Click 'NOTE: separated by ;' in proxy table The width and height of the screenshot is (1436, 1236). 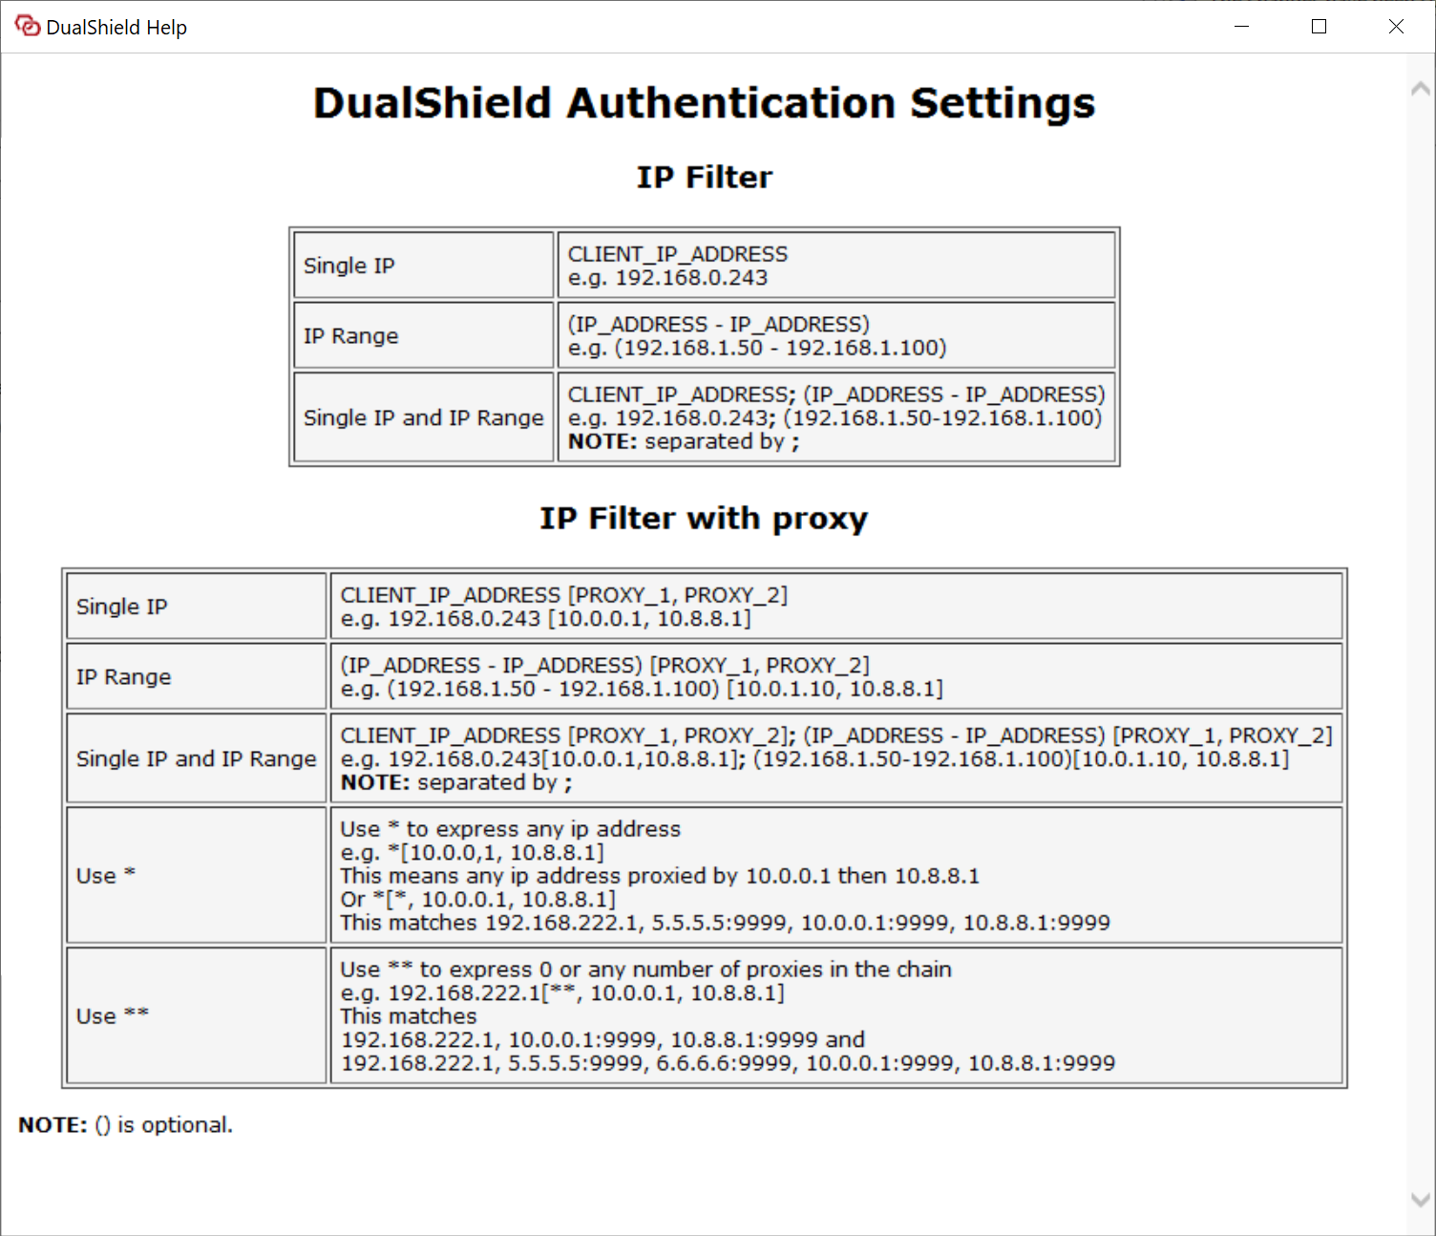click(x=456, y=783)
